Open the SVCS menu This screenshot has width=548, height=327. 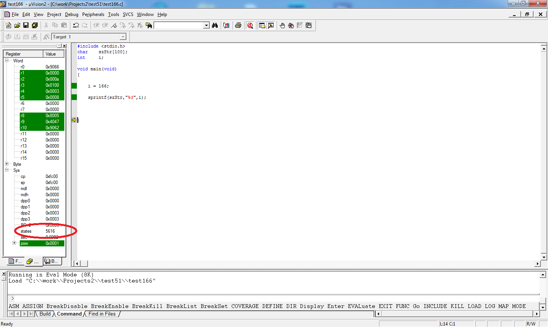click(x=128, y=14)
